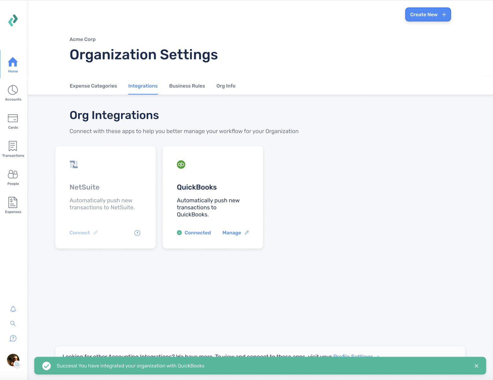Dismiss the QuickBooks success notification
Screen dimensions: 493x380
pos(476,366)
